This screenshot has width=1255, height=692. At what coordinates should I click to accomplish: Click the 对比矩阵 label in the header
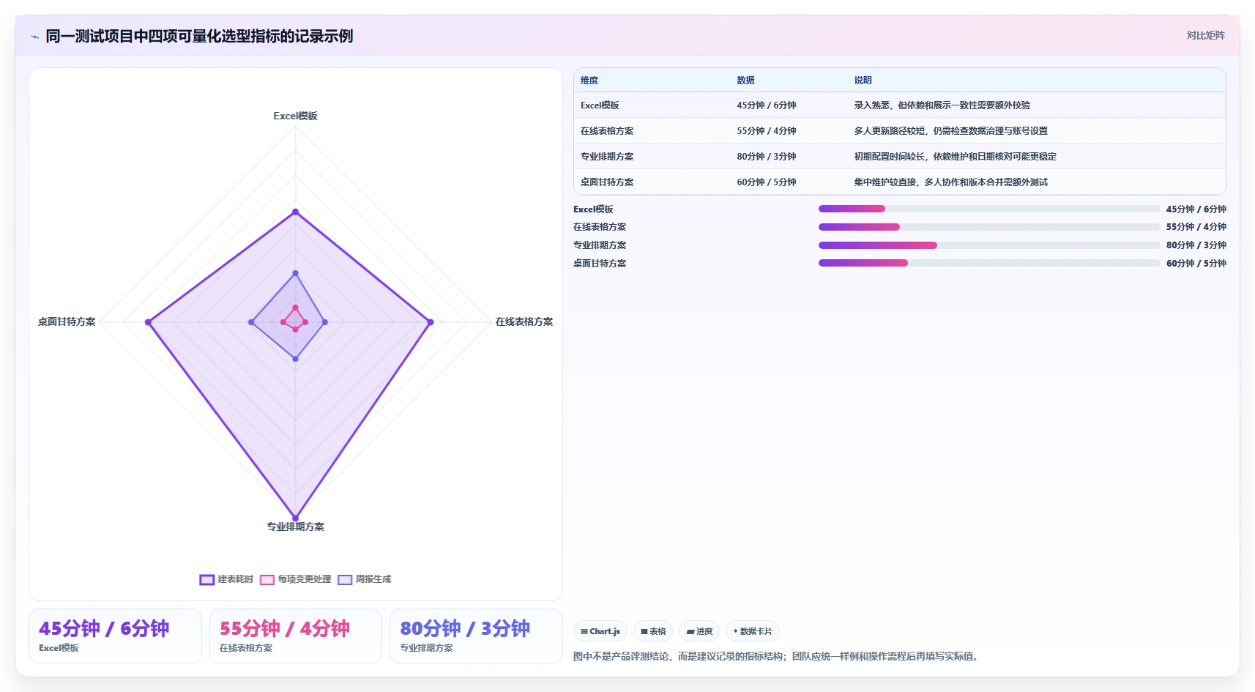click(1205, 35)
